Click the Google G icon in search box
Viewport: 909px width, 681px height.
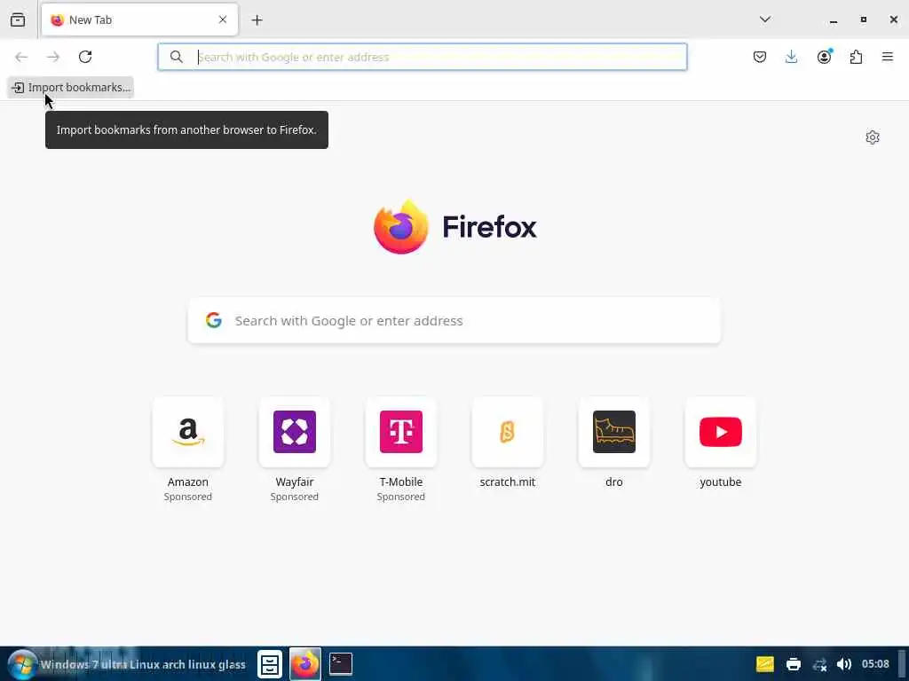(213, 320)
